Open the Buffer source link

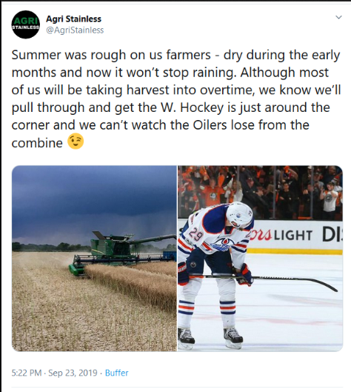pos(117,373)
